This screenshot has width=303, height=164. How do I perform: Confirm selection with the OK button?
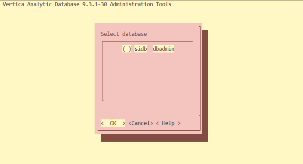coord(113,123)
